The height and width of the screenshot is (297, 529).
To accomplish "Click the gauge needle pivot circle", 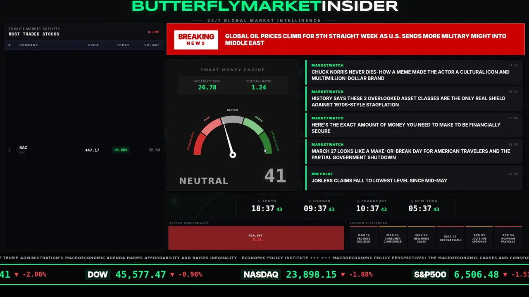I will tap(233, 155).
